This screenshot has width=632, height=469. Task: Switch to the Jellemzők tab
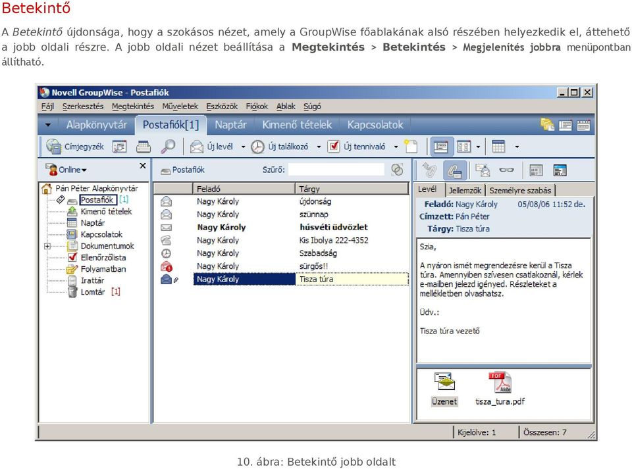(x=465, y=190)
